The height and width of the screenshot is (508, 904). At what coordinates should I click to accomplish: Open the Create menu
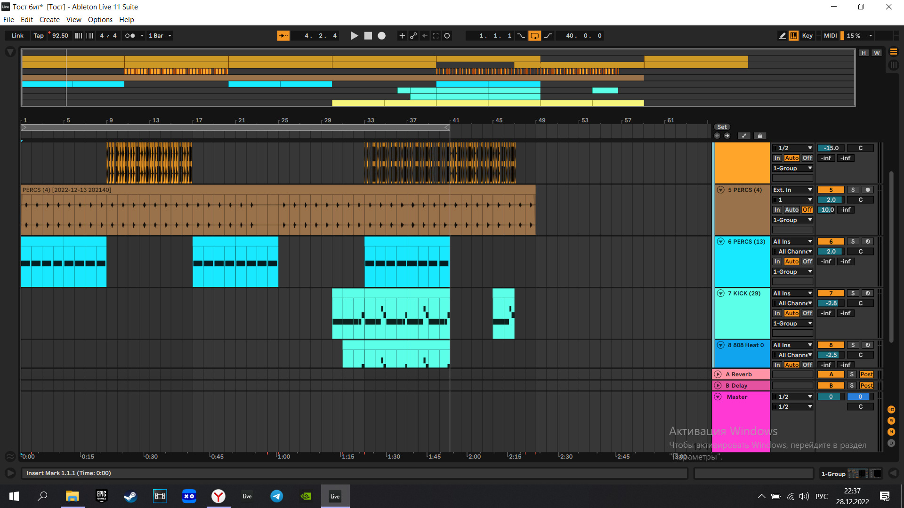49,20
